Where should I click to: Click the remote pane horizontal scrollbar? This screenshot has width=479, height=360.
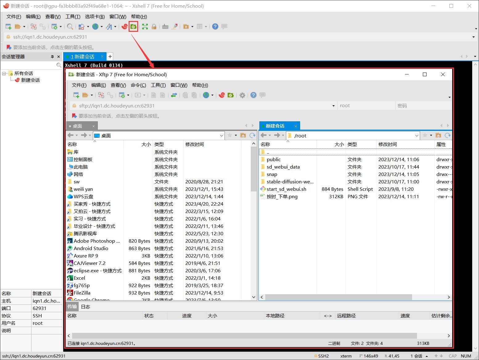[x=338, y=297]
